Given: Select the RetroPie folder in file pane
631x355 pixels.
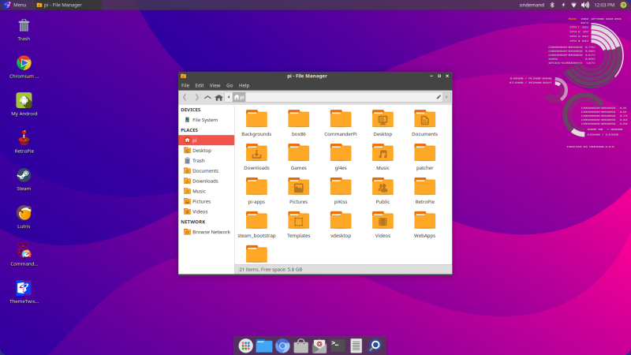Looking at the screenshot, I should 424,186.
